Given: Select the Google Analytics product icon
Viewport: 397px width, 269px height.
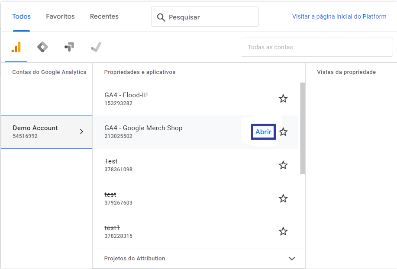Looking at the screenshot, I should [16, 47].
